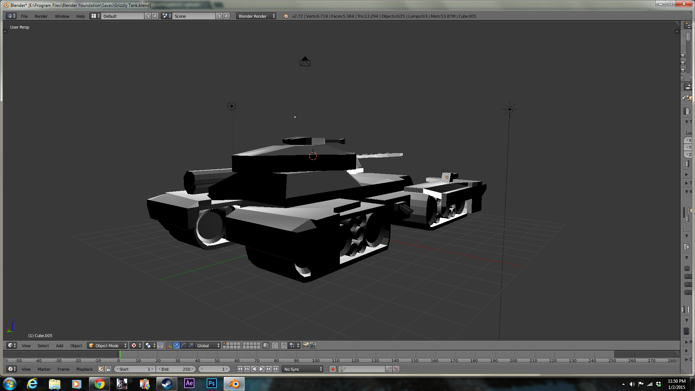This screenshot has height=391, width=695.
Task: Open the Help menu
Action: [80, 16]
